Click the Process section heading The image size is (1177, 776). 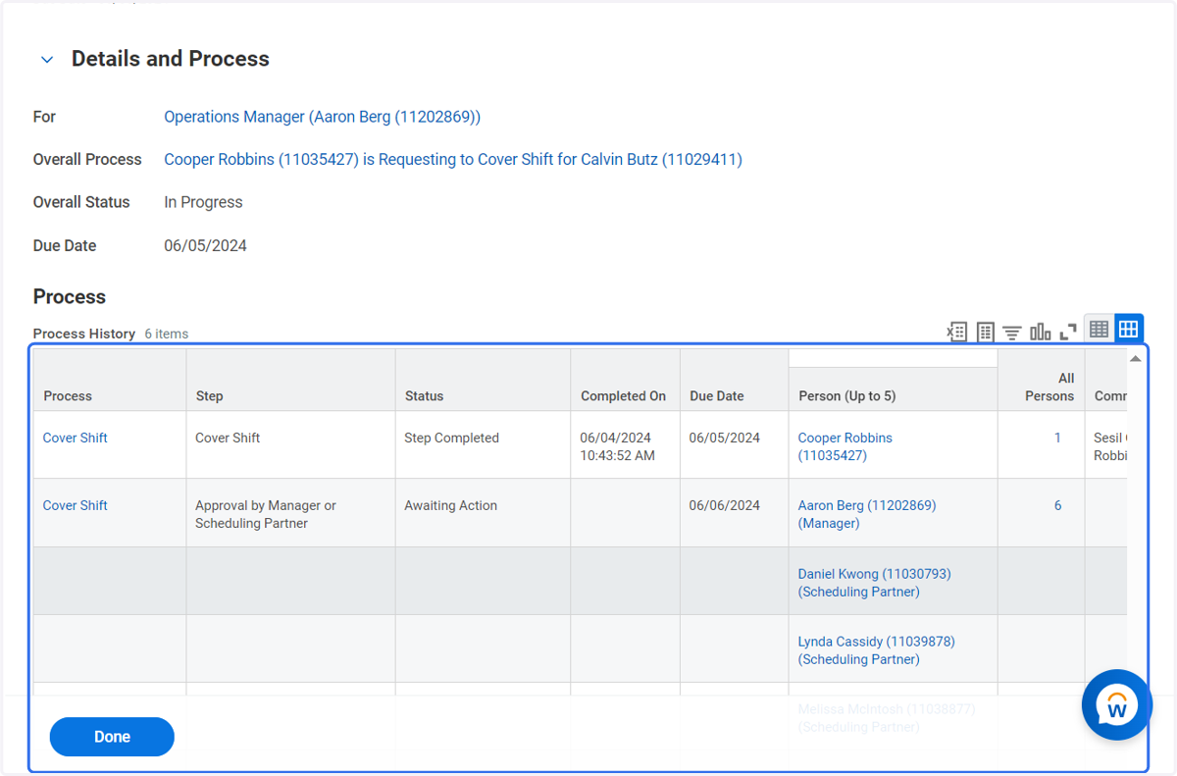coord(70,296)
